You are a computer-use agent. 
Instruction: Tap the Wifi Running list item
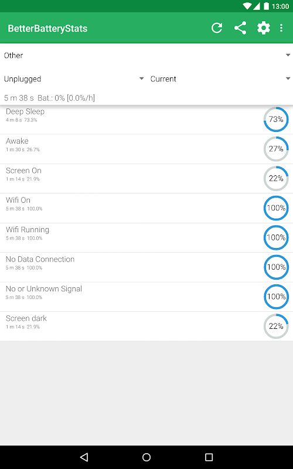pos(146,237)
